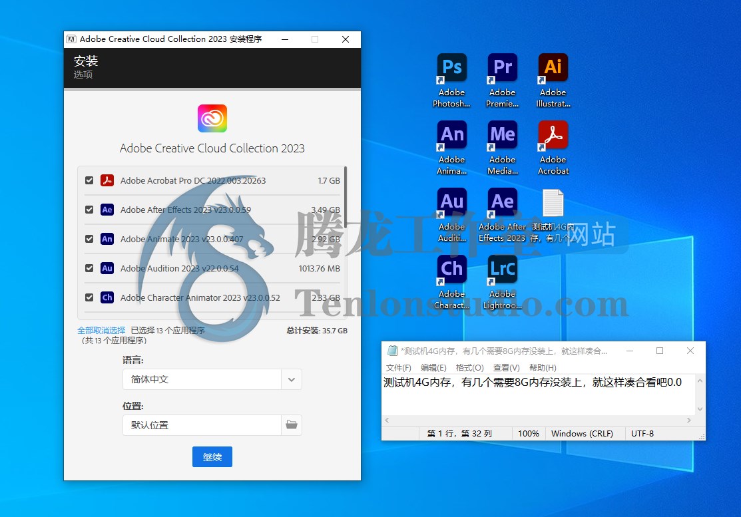Open Adobe Acrobat desktop shortcut
Screen dimensions: 741x517
(553, 148)
